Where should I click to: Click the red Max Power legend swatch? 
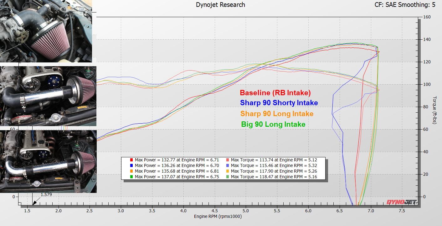point(131,160)
